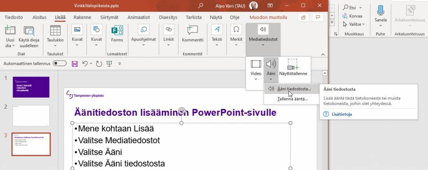Open the Lisätietoja link

click(x=341, y=114)
